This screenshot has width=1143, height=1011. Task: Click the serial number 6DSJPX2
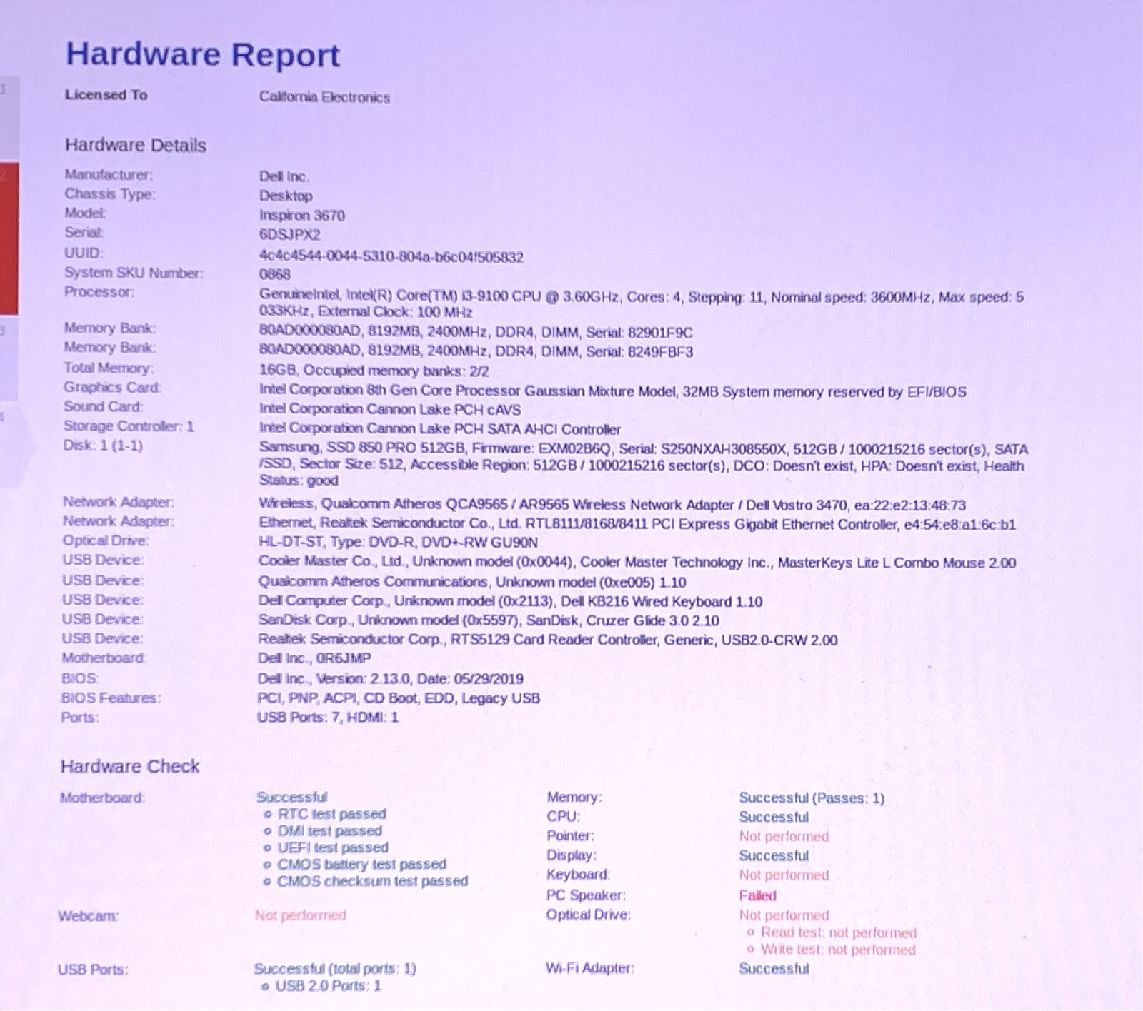click(x=289, y=234)
